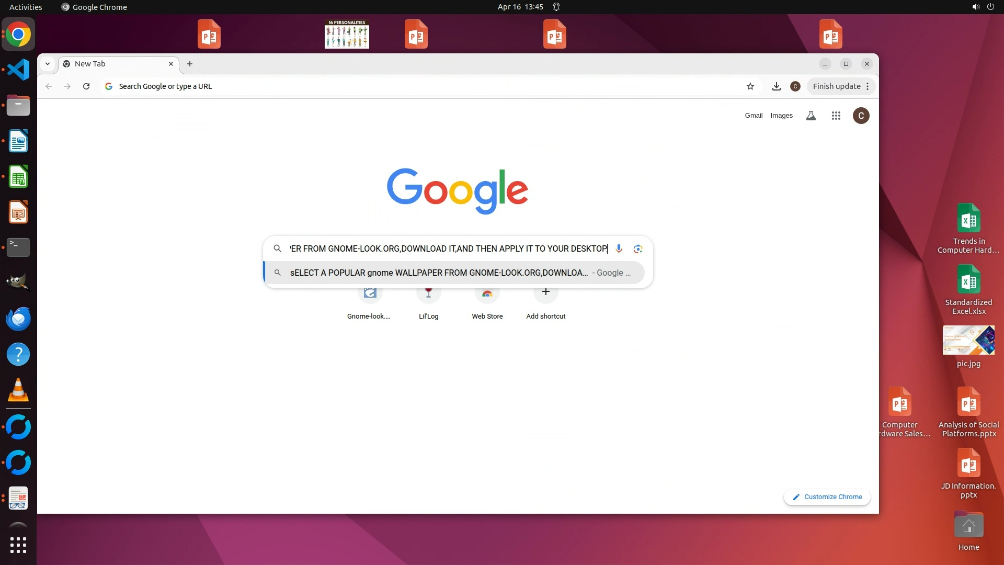Open the Google apps grid icon

pos(836,116)
